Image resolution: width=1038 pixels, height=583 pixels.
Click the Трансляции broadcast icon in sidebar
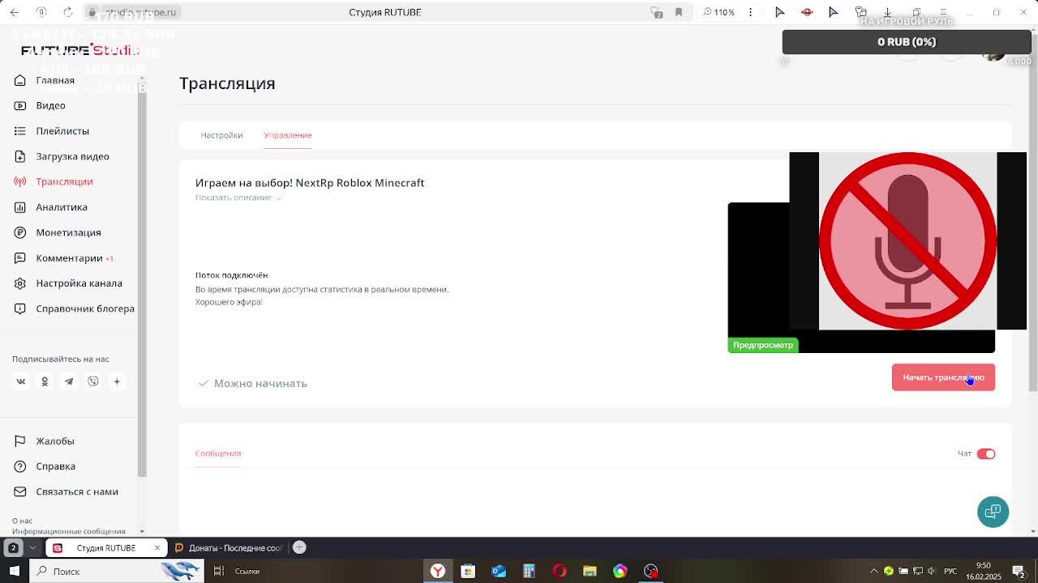(20, 181)
